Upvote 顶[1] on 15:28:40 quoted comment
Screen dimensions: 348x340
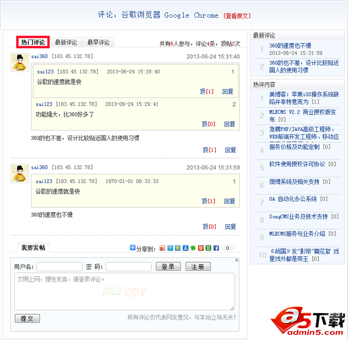coord(207,91)
